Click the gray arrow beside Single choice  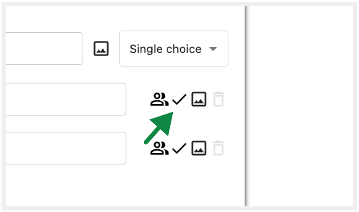coord(213,49)
